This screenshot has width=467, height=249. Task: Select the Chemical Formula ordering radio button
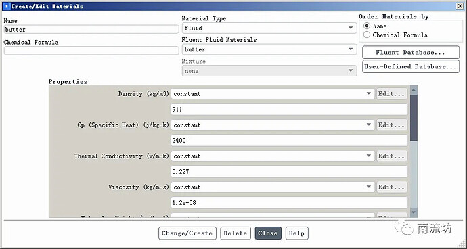point(367,35)
